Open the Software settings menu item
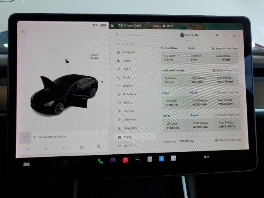 (130, 120)
